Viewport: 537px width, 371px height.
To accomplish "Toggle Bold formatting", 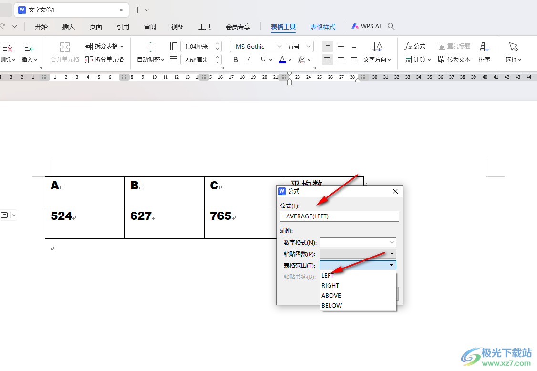I will coord(235,60).
